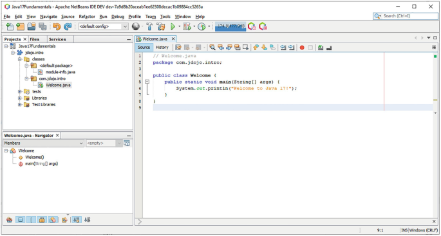This screenshot has width=441, height=236.
Task: Click the Uncomment icon in editor toolbar
Action: 329,48
